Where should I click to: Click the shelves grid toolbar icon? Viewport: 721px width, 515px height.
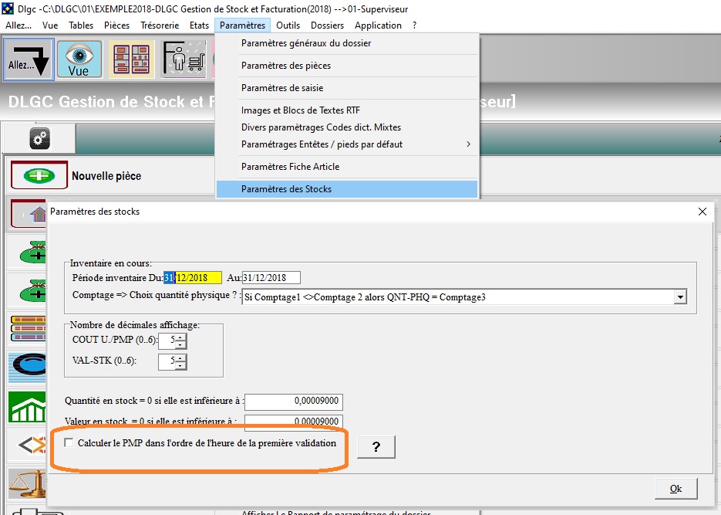coord(130,59)
